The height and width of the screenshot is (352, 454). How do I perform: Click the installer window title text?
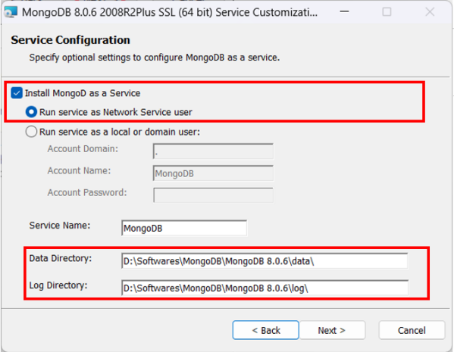point(170,12)
